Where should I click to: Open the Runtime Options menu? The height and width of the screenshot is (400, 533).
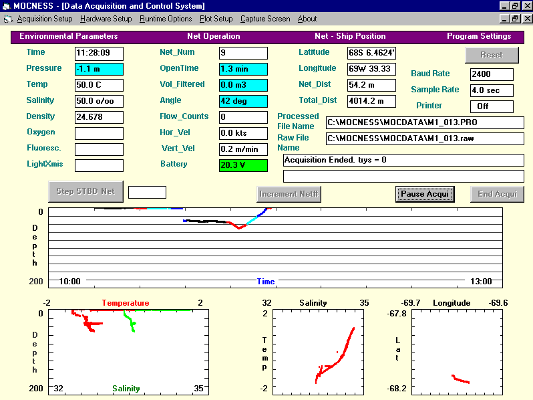pos(166,19)
